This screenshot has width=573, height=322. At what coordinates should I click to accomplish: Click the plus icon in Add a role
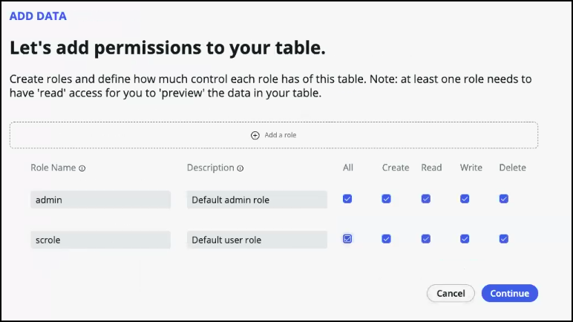(x=255, y=135)
